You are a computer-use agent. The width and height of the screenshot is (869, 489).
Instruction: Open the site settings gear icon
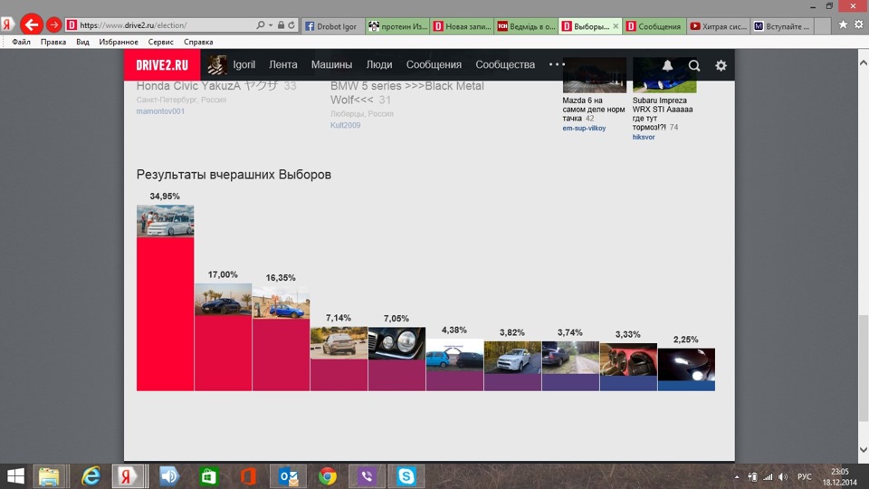[x=721, y=65]
